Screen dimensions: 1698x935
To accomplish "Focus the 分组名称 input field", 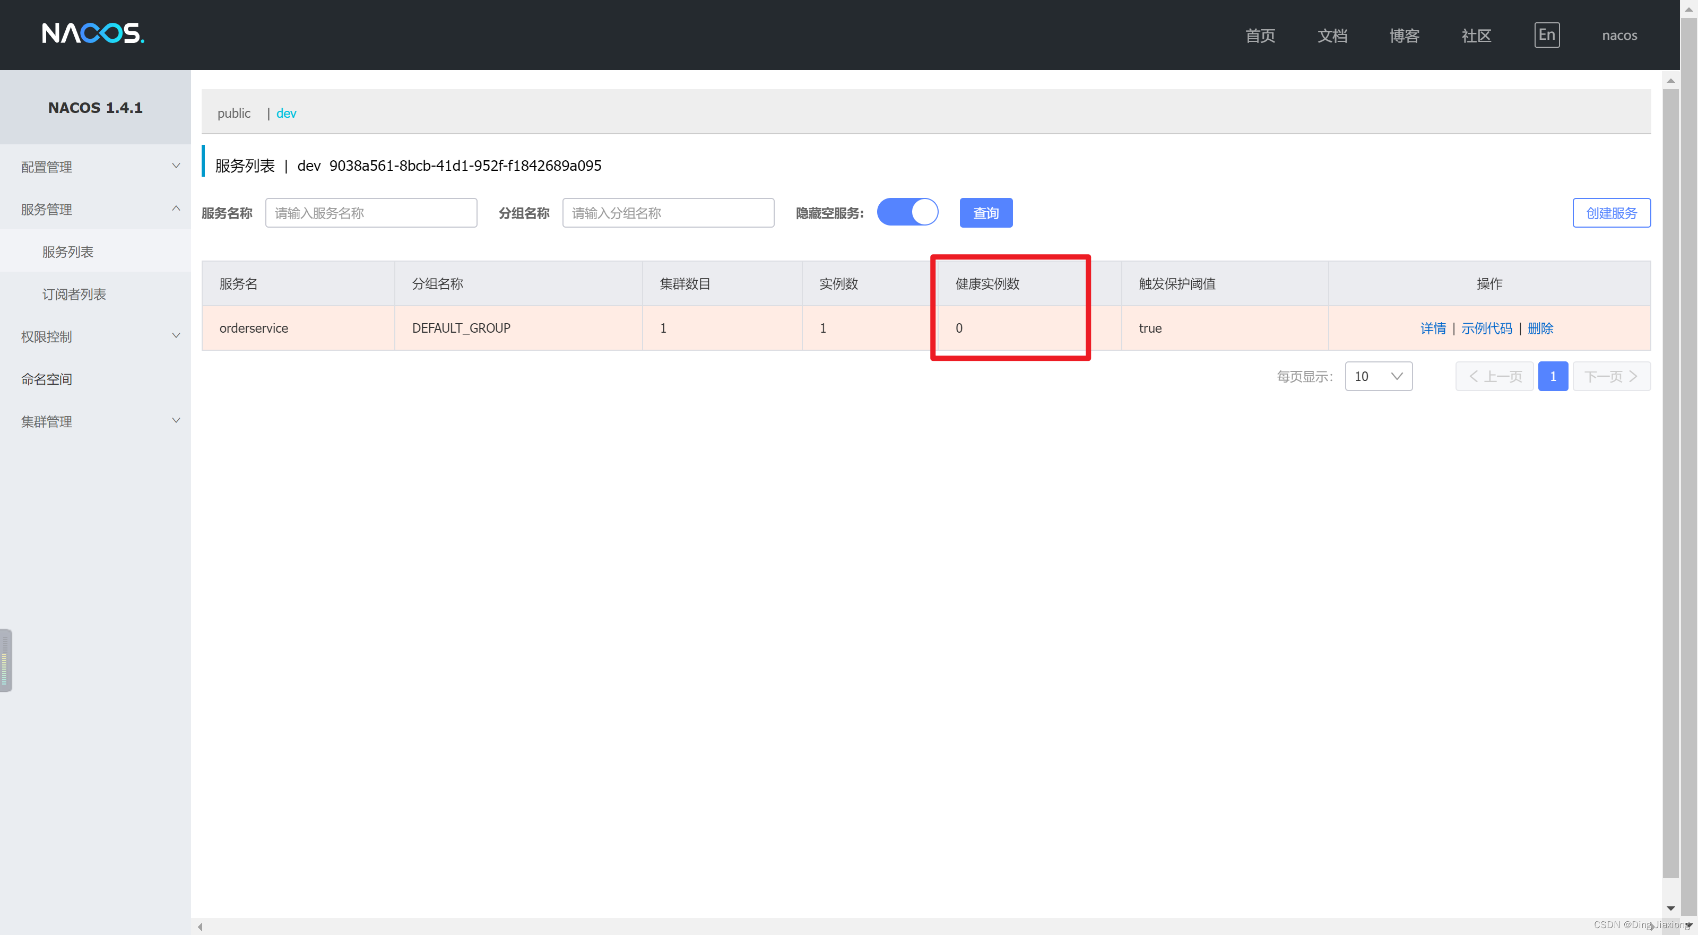I will click(668, 212).
